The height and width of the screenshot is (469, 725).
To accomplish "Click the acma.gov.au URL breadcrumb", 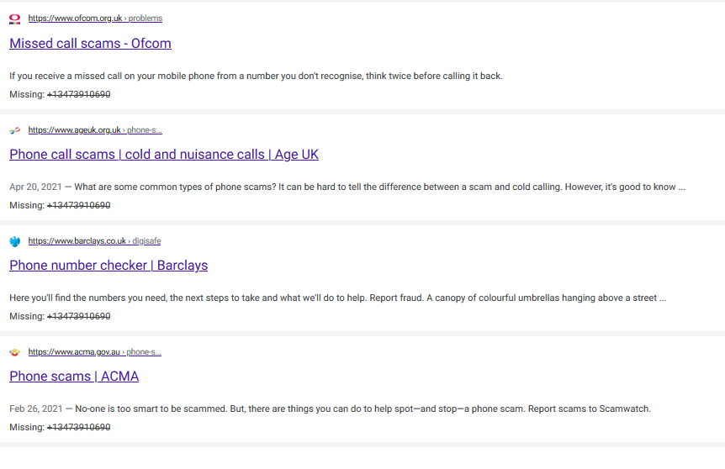I will 95,351.
